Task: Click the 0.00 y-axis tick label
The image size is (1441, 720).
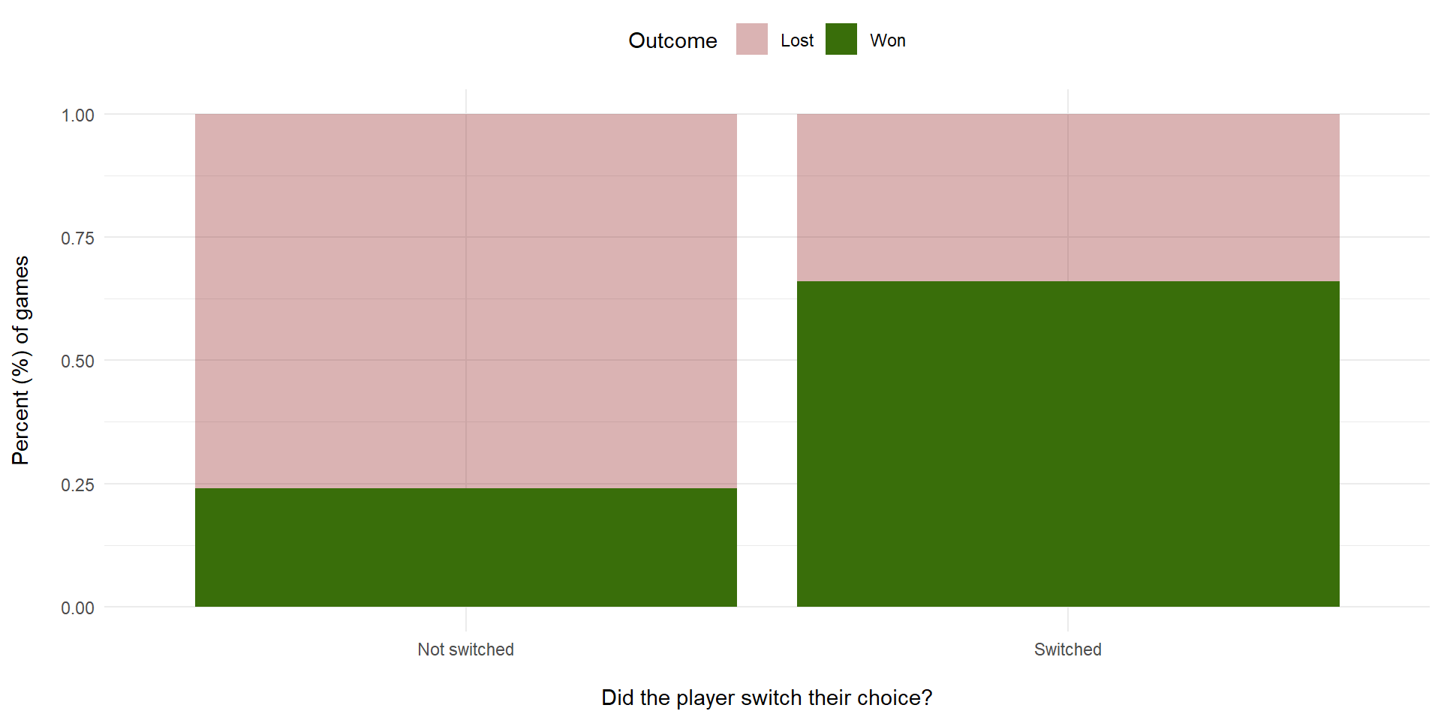Action: (77, 608)
